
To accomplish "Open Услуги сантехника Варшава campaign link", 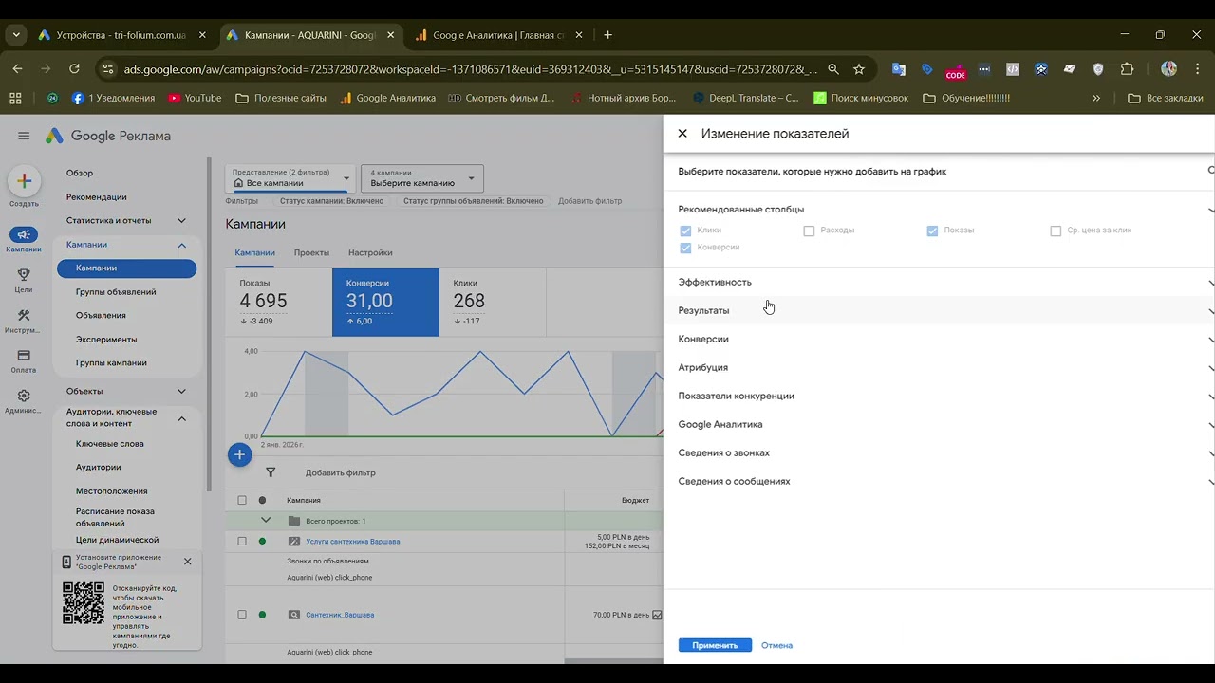I will tap(353, 542).
